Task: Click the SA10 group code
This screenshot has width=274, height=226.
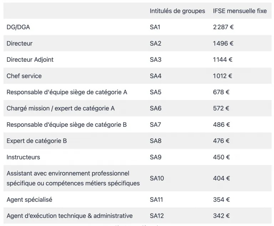Action: pos(157,178)
